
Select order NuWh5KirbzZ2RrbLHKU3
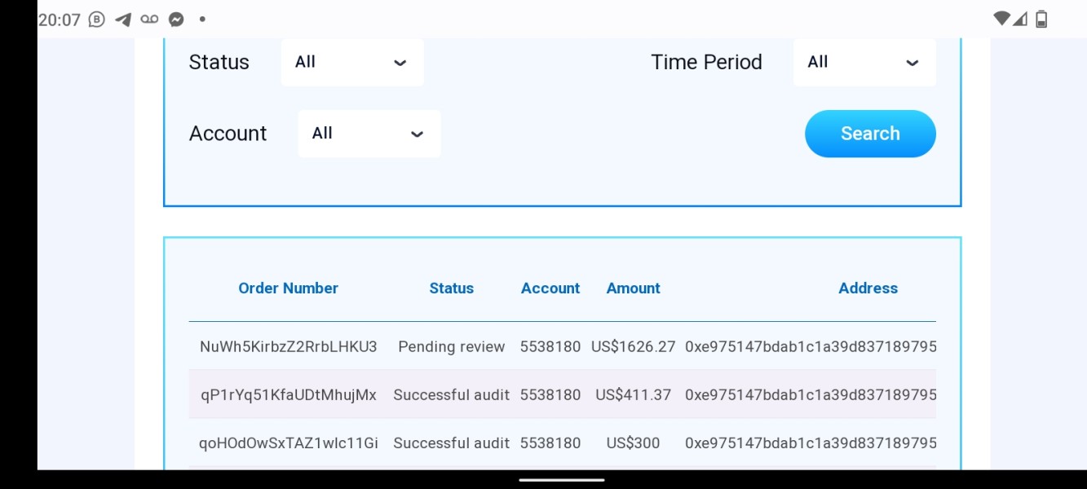click(x=288, y=347)
